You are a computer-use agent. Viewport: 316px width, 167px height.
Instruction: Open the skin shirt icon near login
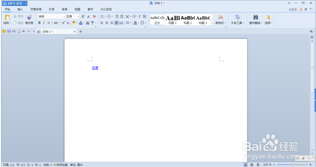point(306,9)
